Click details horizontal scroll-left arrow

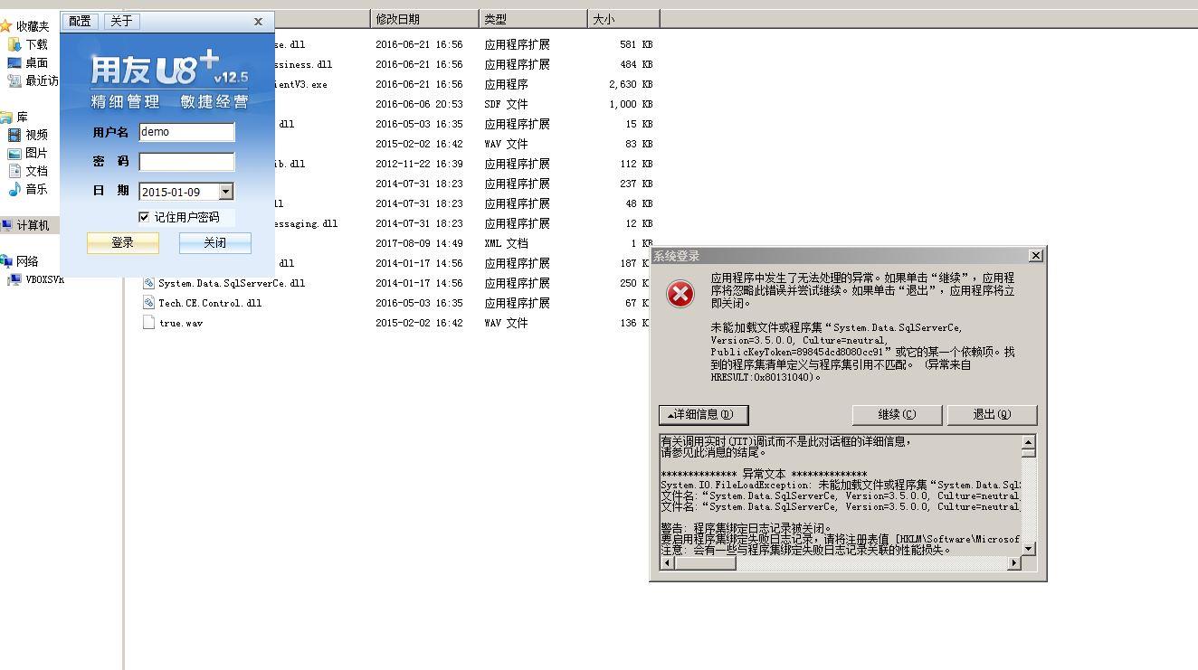pos(668,562)
